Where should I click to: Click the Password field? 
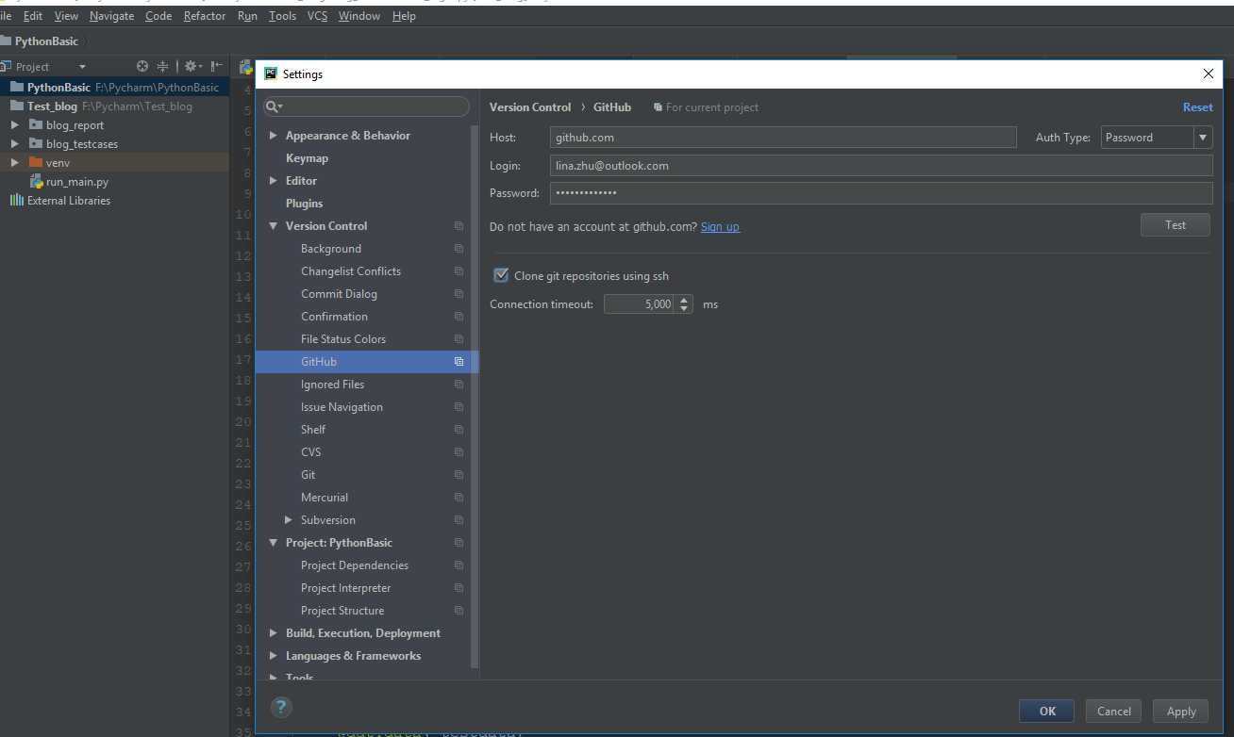pyautogui.click(x=881, y=193)
